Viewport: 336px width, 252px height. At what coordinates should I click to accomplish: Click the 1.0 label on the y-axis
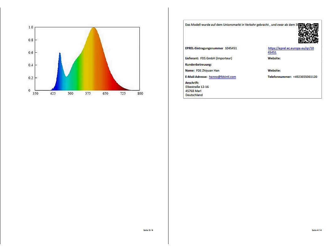[x=31, y=27]
